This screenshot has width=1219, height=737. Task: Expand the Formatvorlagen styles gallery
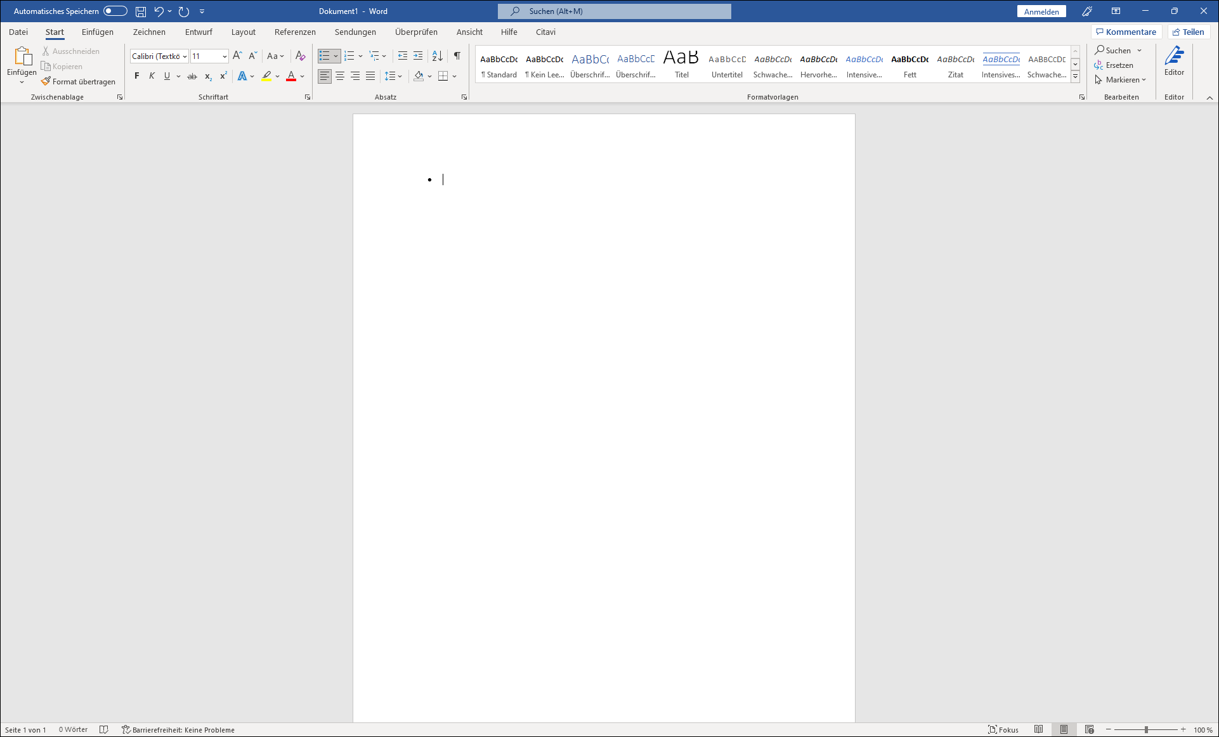click(x=1076, y=77)
